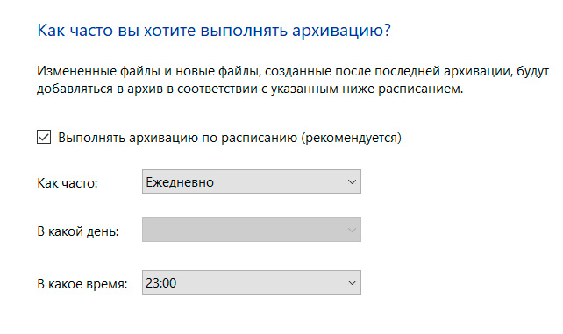Screen dimensions: 563x334
Task: Select the 'Ежедневно' value text
Action: coord(180,182)
